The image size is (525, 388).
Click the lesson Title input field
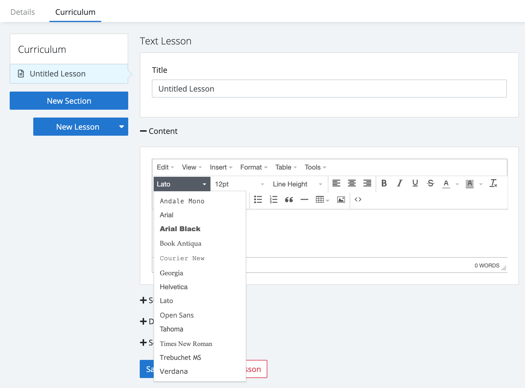pos(329,89)
